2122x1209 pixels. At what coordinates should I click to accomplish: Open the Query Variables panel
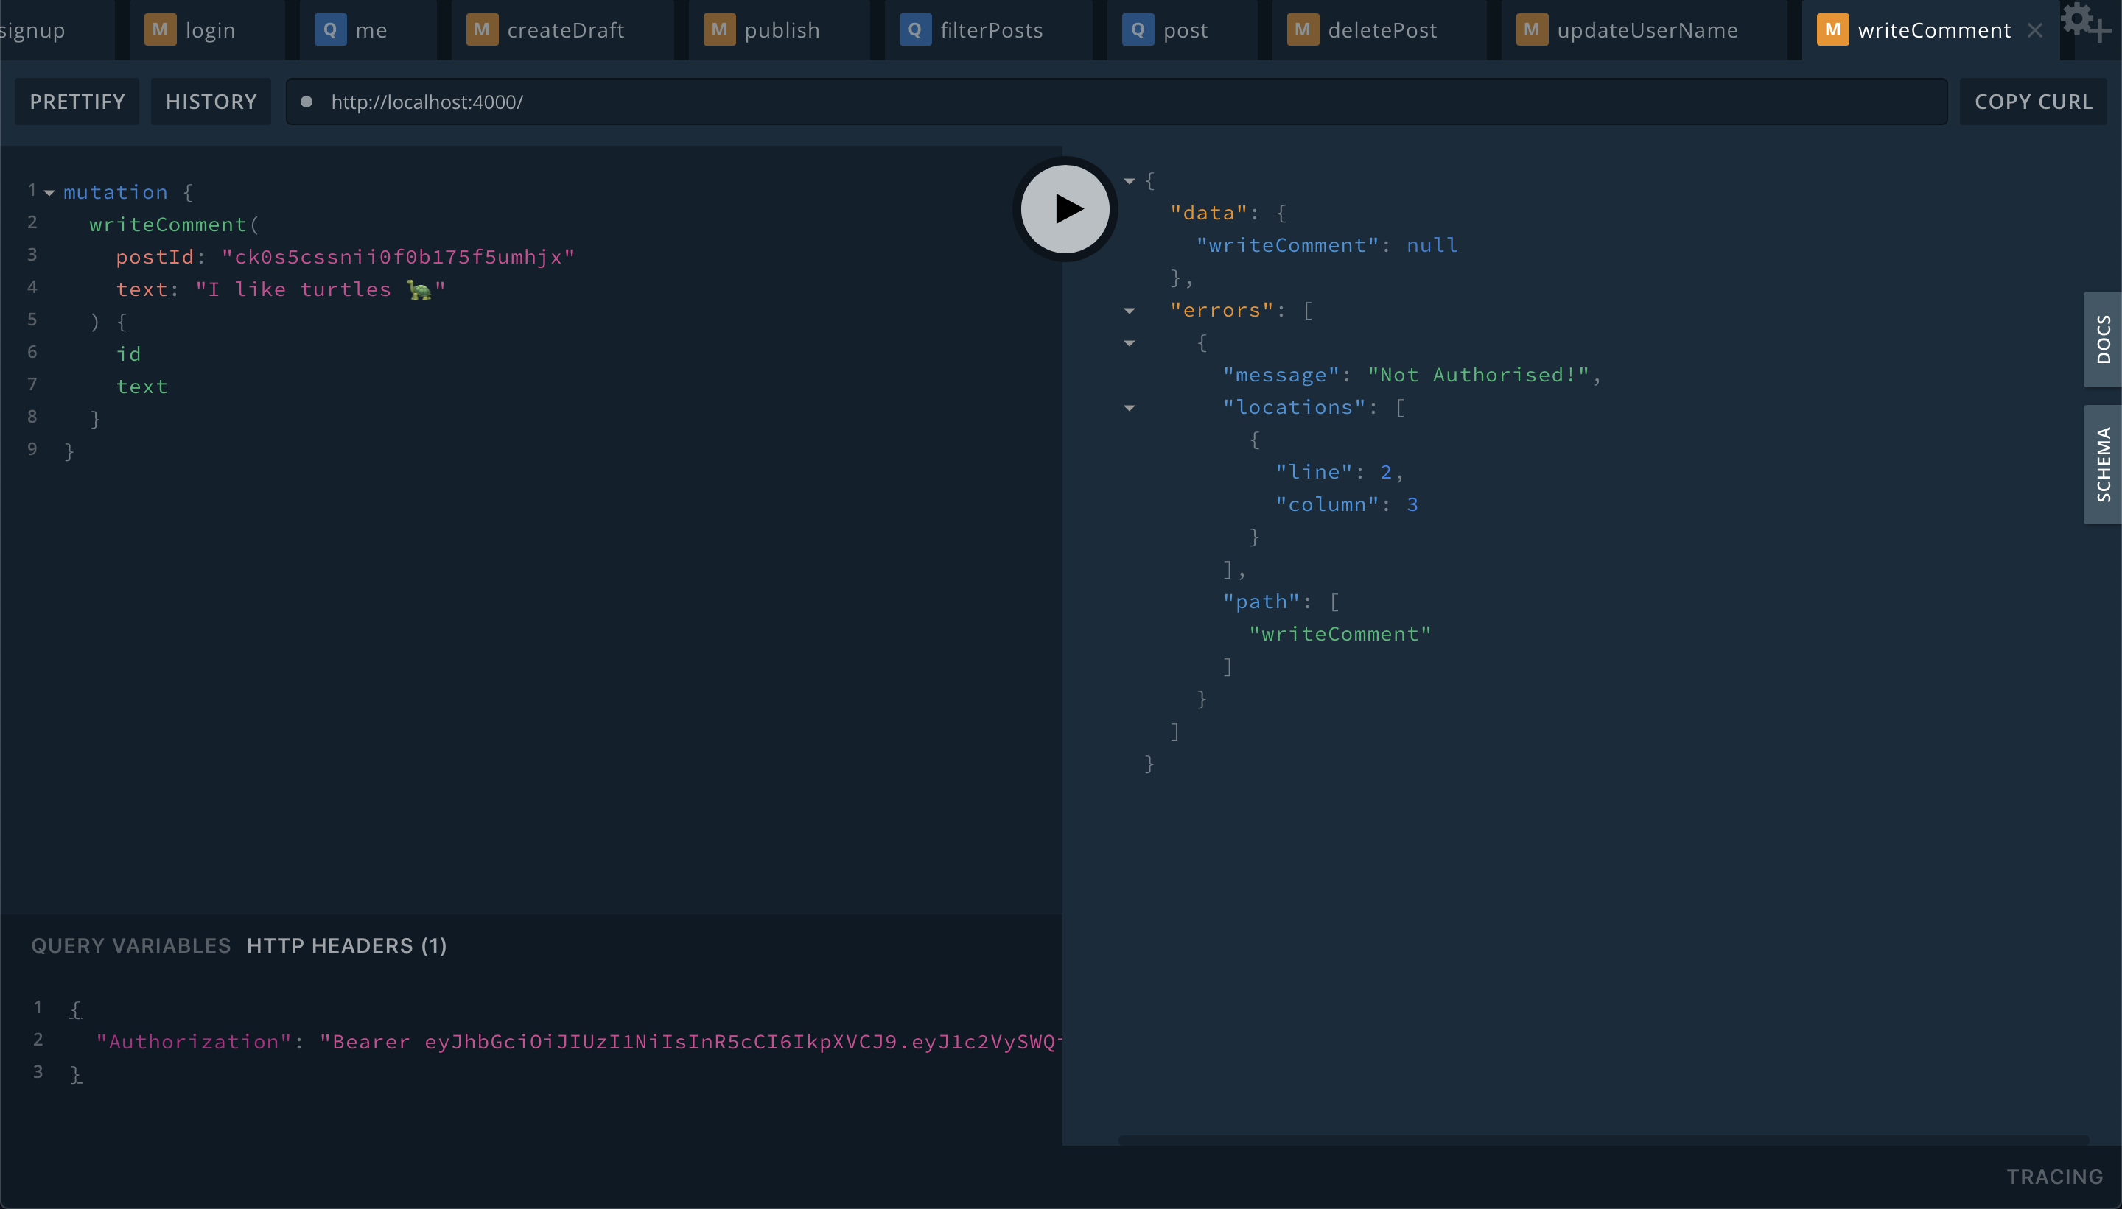[130, 946]
